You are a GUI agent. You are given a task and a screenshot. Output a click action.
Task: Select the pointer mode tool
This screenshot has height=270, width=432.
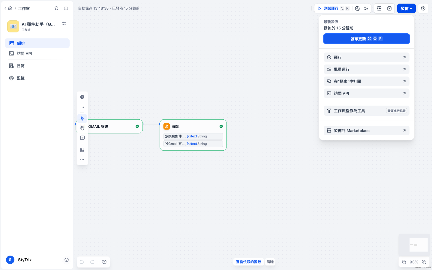click(82, 118)
